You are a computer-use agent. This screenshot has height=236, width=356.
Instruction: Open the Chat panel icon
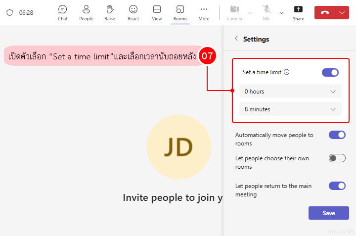pyautogui.click(x=62, y=12)
